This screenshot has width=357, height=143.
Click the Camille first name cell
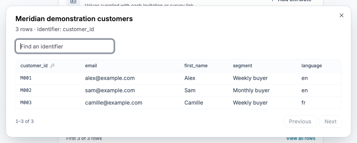click(x=194, y=103)
